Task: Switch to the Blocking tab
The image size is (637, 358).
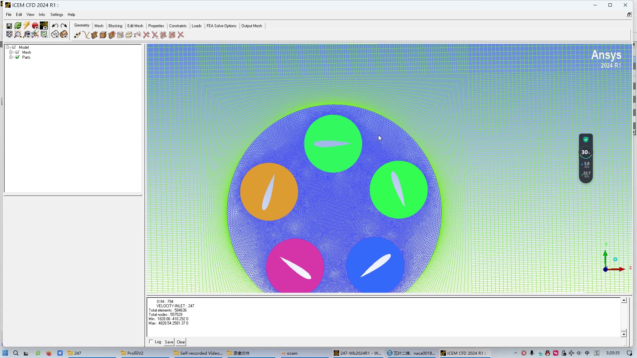Action: pos(115,26)
